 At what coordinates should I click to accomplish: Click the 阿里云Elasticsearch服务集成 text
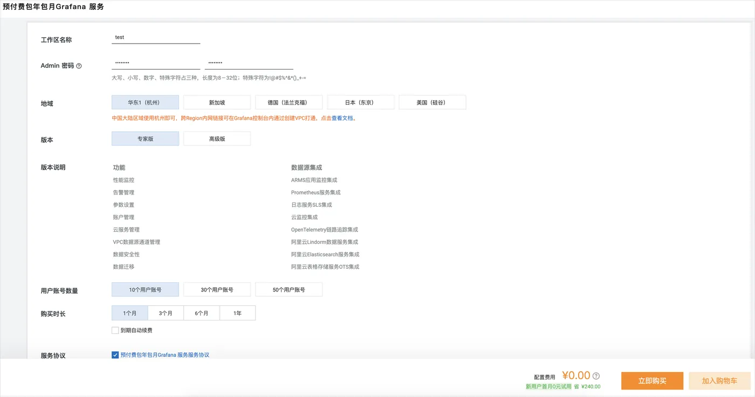[325, 254]
